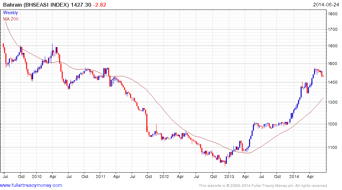Click the index value 1427.30
Viewport: 342px width, 190px height.
pyautogui.click(x=81, y=5)
